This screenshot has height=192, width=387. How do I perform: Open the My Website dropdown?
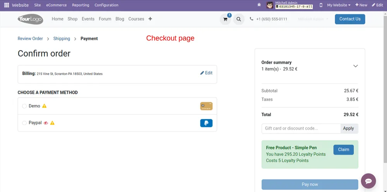(x=339, y=5)
